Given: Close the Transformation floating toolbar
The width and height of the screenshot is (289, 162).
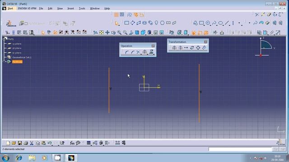Looking at the screenshot, I should pos(205,42).
